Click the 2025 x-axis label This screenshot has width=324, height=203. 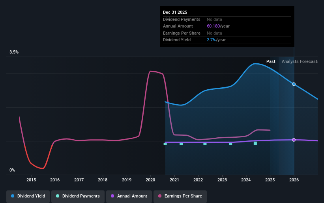coord(270,180)
